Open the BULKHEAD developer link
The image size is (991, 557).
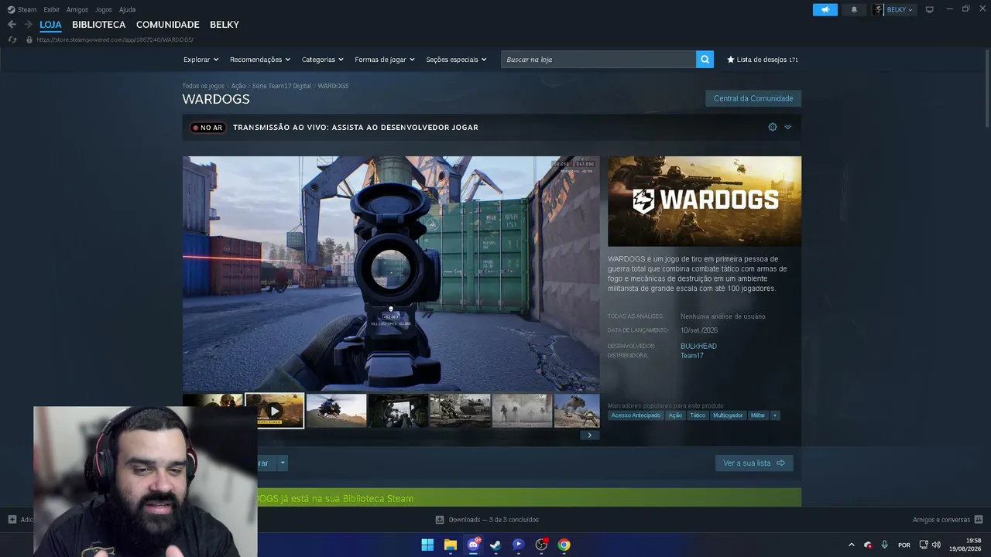698,346
